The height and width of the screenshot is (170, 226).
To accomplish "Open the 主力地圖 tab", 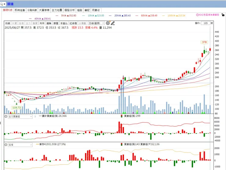I will pos(57,10).
